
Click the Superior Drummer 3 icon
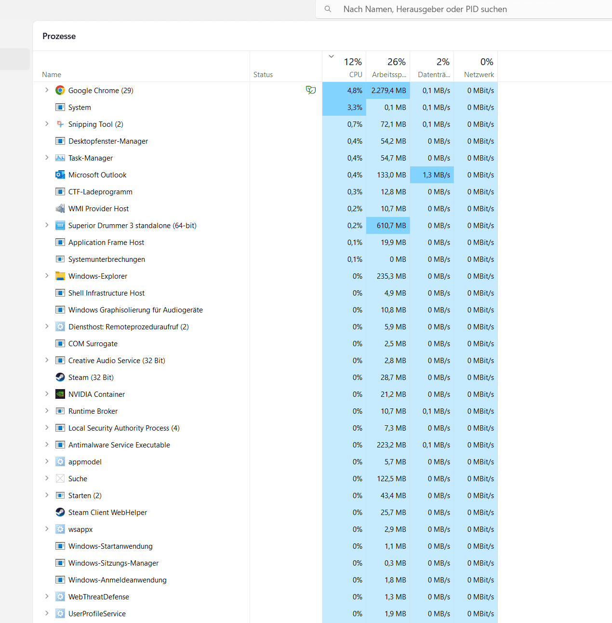click(60, 225)
